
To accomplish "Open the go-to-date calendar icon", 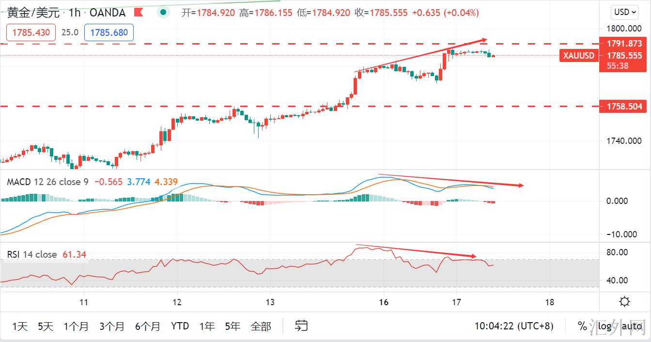I will [x=301, y=326].
